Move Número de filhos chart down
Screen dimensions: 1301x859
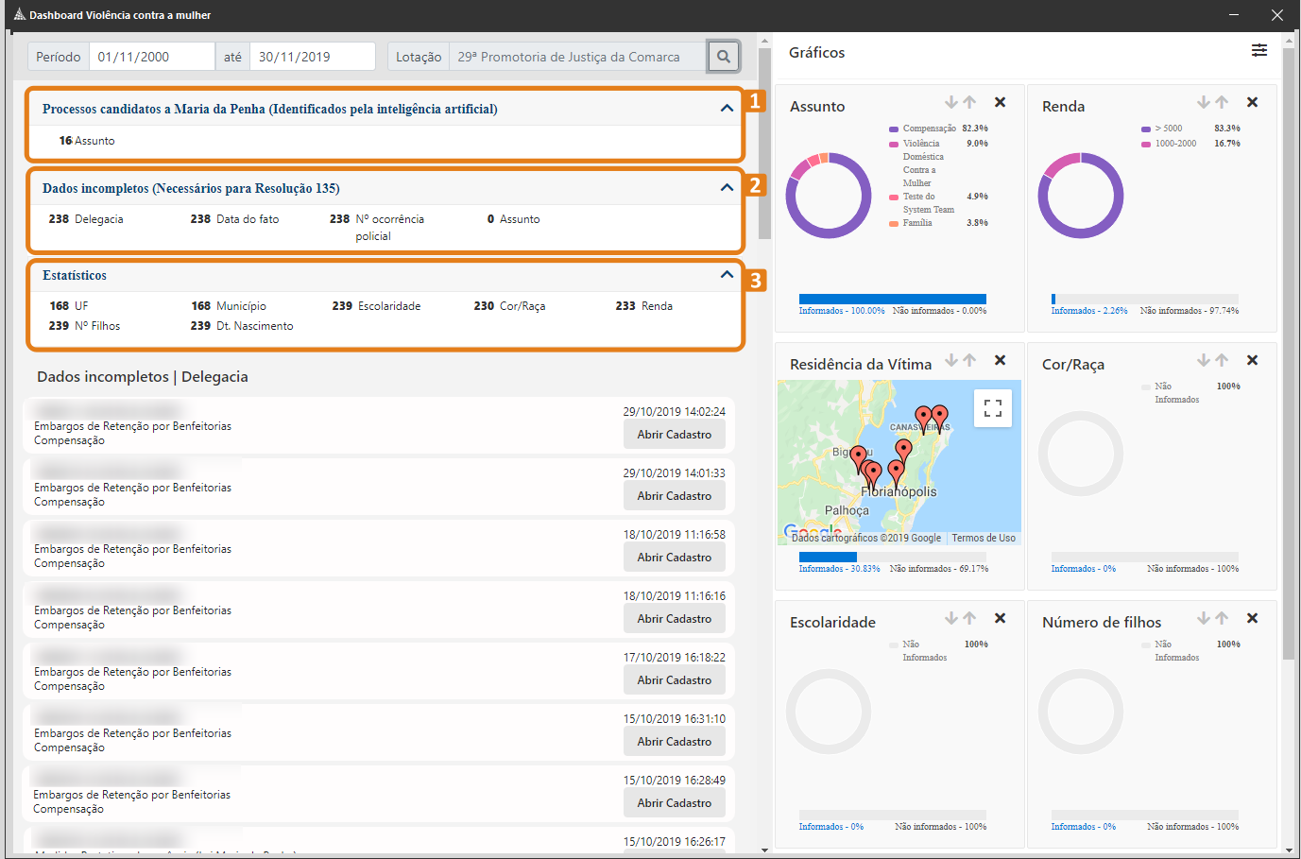(x=1204, y=618)
